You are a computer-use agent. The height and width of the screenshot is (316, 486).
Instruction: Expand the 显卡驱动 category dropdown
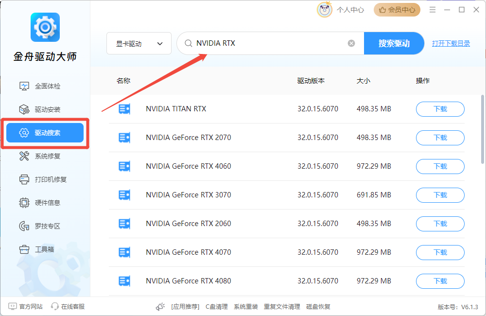click(139, 43)
